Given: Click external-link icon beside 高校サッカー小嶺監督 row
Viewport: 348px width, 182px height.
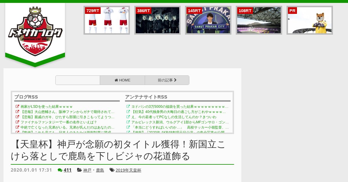Looking at the screenshot, I should pyautogui.click(x=128, y=127).
